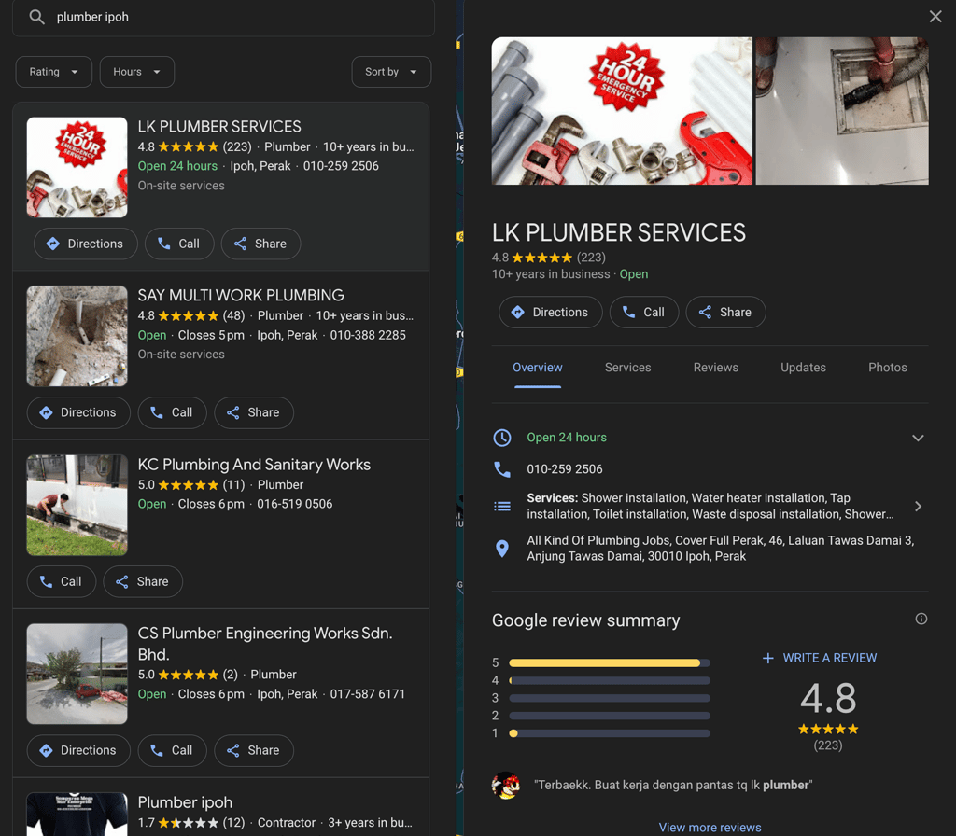Click the large 4.8 rating score

(x=828, y=698)
